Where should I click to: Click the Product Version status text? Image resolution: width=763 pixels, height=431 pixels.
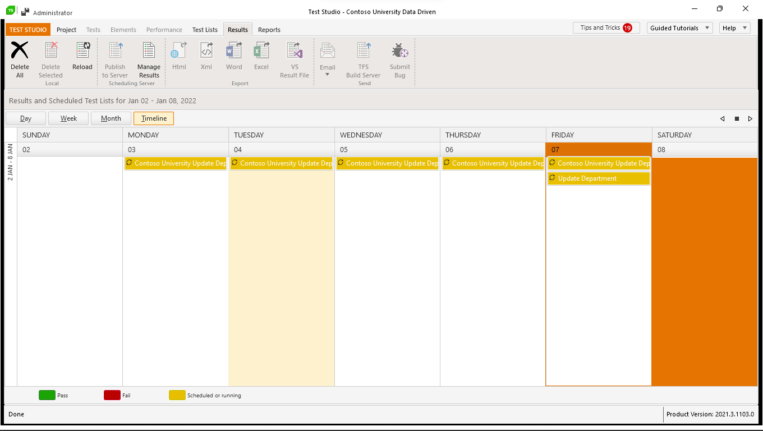[710, 414]
